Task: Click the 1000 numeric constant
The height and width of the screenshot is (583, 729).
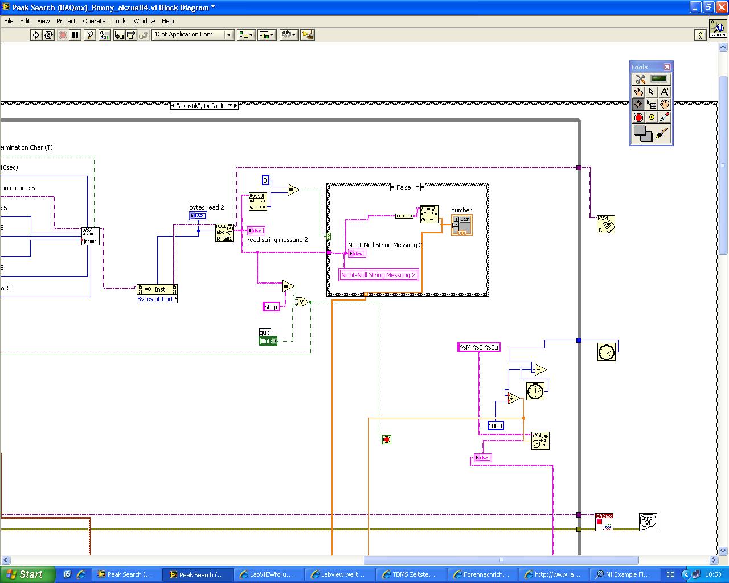Action: tap(495, 426)
